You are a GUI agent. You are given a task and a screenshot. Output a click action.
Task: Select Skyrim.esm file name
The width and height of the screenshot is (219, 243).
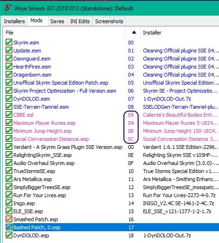(x=26, y=43)
